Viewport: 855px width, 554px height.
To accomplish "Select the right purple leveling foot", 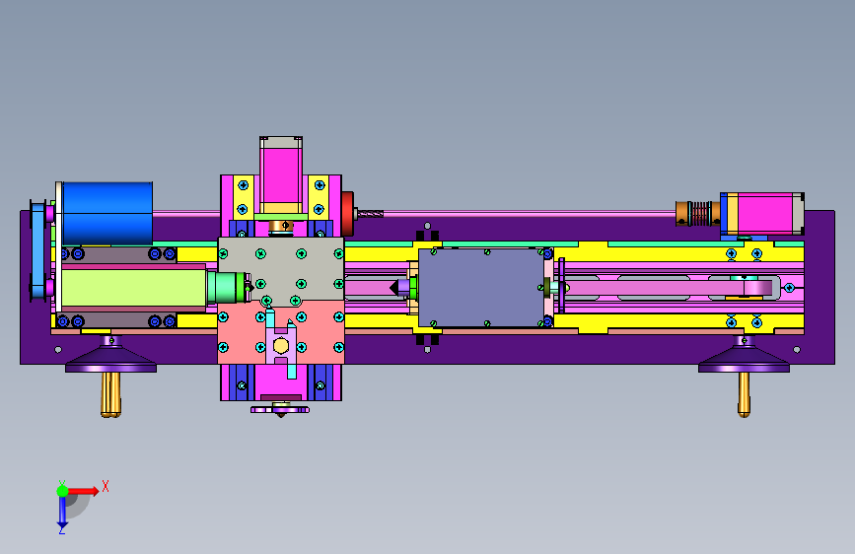I will (744, 356).
